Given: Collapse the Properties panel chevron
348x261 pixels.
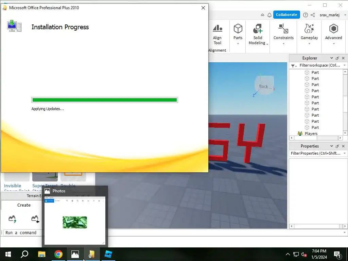Looking at the screenshot, I should [331, 146].
